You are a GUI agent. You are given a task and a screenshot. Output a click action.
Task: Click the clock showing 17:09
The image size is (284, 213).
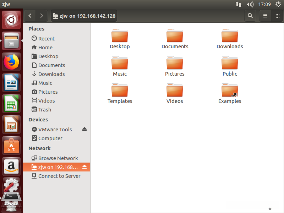(x=264, y=4)
